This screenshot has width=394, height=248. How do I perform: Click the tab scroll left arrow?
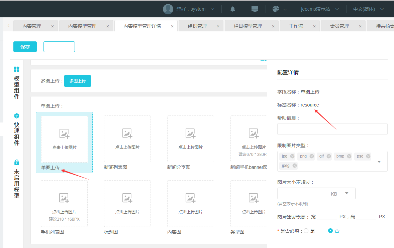[x=8, y=26]
